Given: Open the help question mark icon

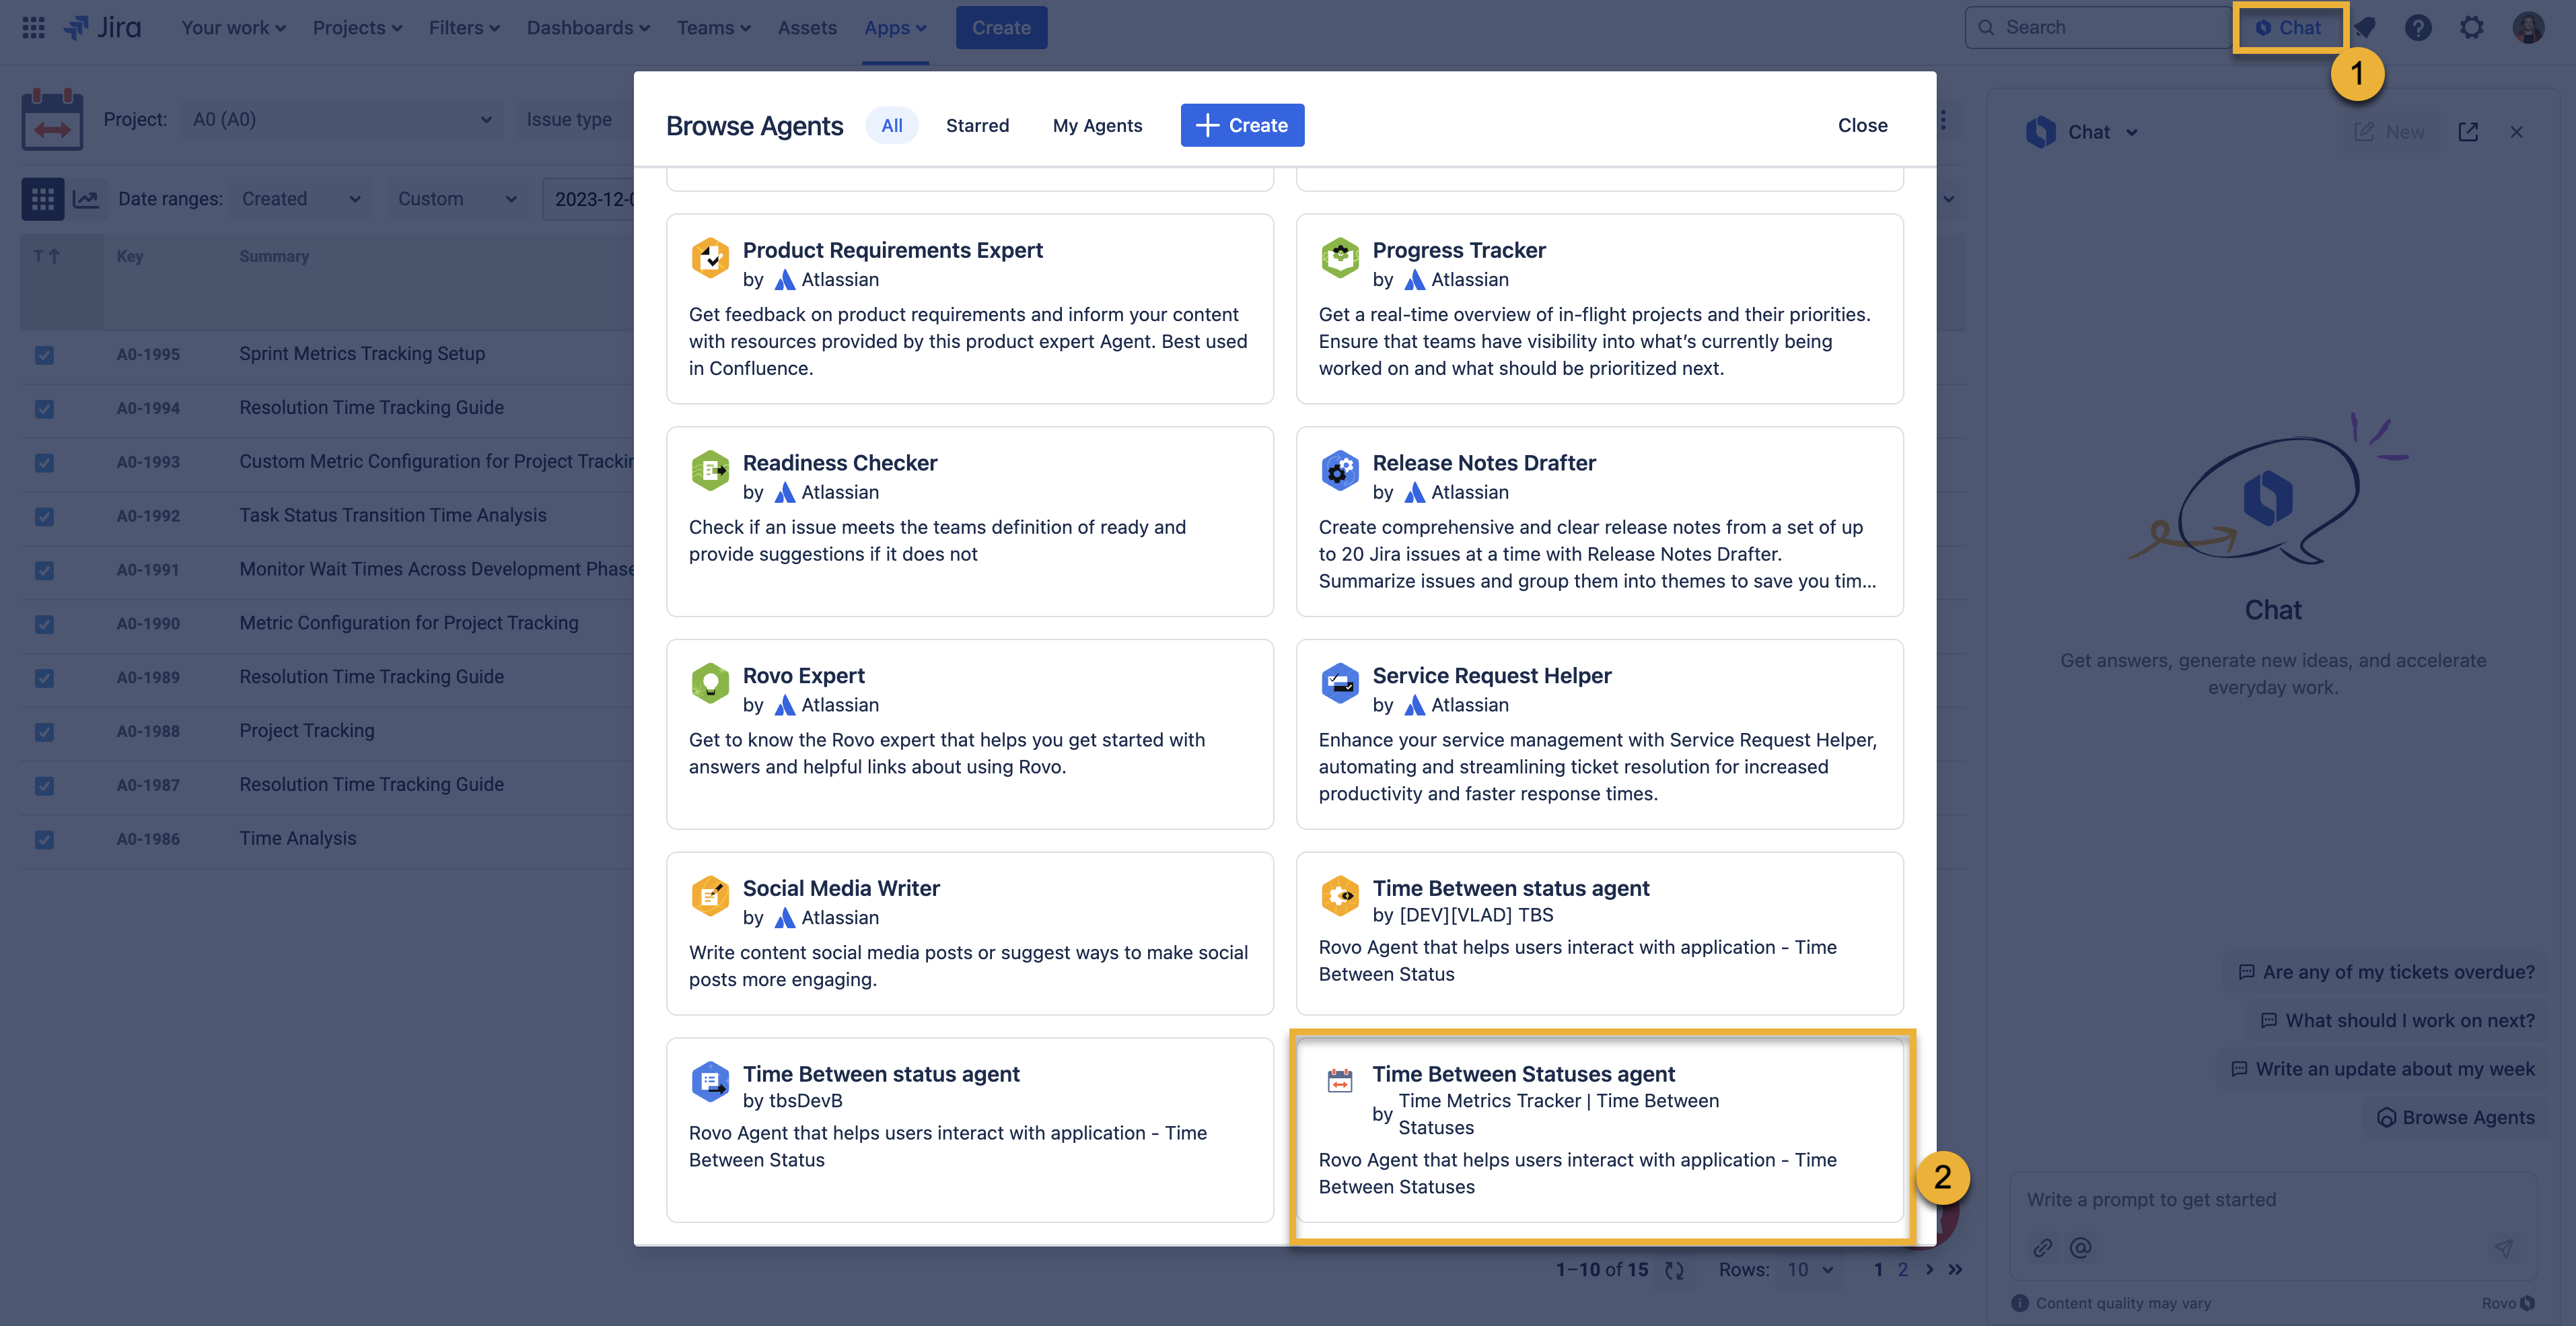Looking at the screenshot, I should pos(2418,27).
